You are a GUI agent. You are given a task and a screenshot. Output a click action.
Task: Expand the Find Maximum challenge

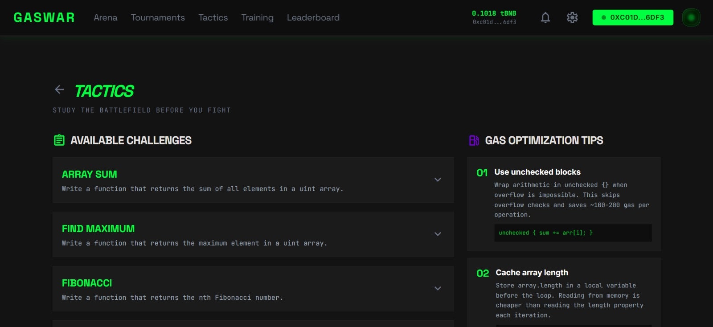click(438, 234)
